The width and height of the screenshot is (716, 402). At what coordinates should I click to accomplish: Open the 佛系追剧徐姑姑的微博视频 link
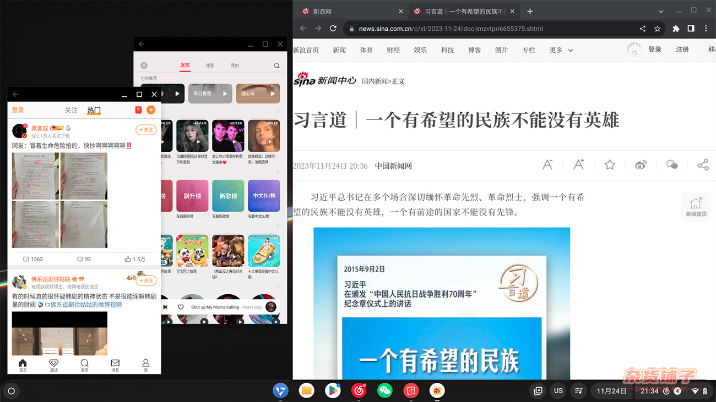83,305
